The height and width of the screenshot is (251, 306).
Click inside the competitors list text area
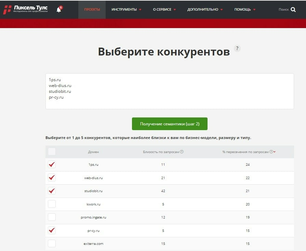click(170, 91)
